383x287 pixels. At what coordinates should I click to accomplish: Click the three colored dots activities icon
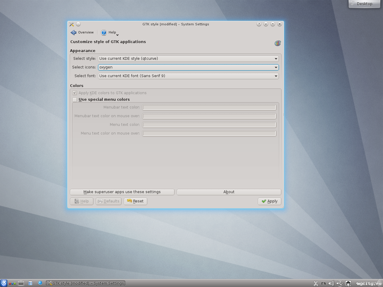12,283
